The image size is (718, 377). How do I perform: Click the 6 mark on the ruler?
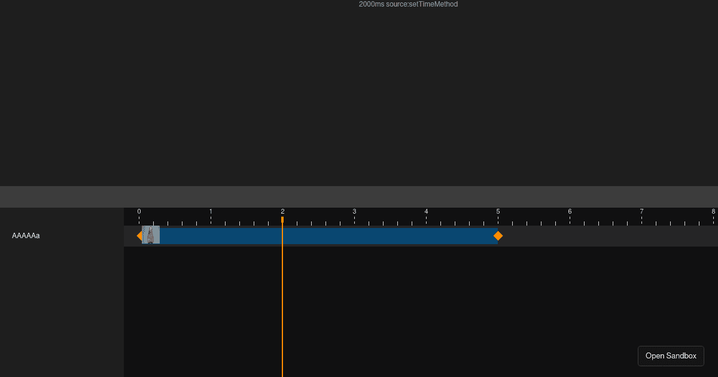tap(570, 211)
